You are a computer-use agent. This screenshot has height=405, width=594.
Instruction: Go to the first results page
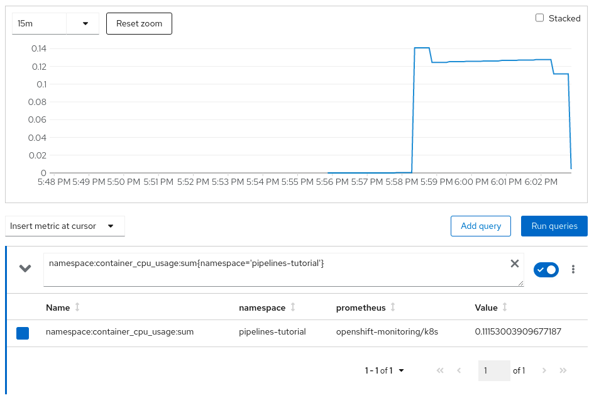[440, 370]
